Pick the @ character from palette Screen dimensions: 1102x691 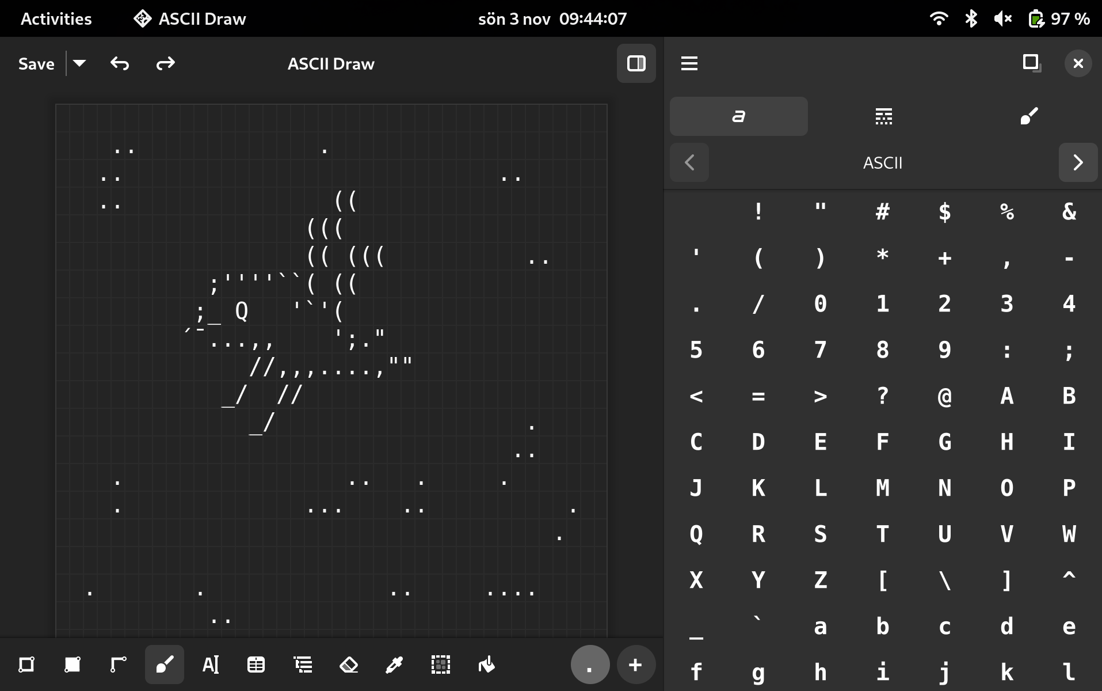pos(945,396)
